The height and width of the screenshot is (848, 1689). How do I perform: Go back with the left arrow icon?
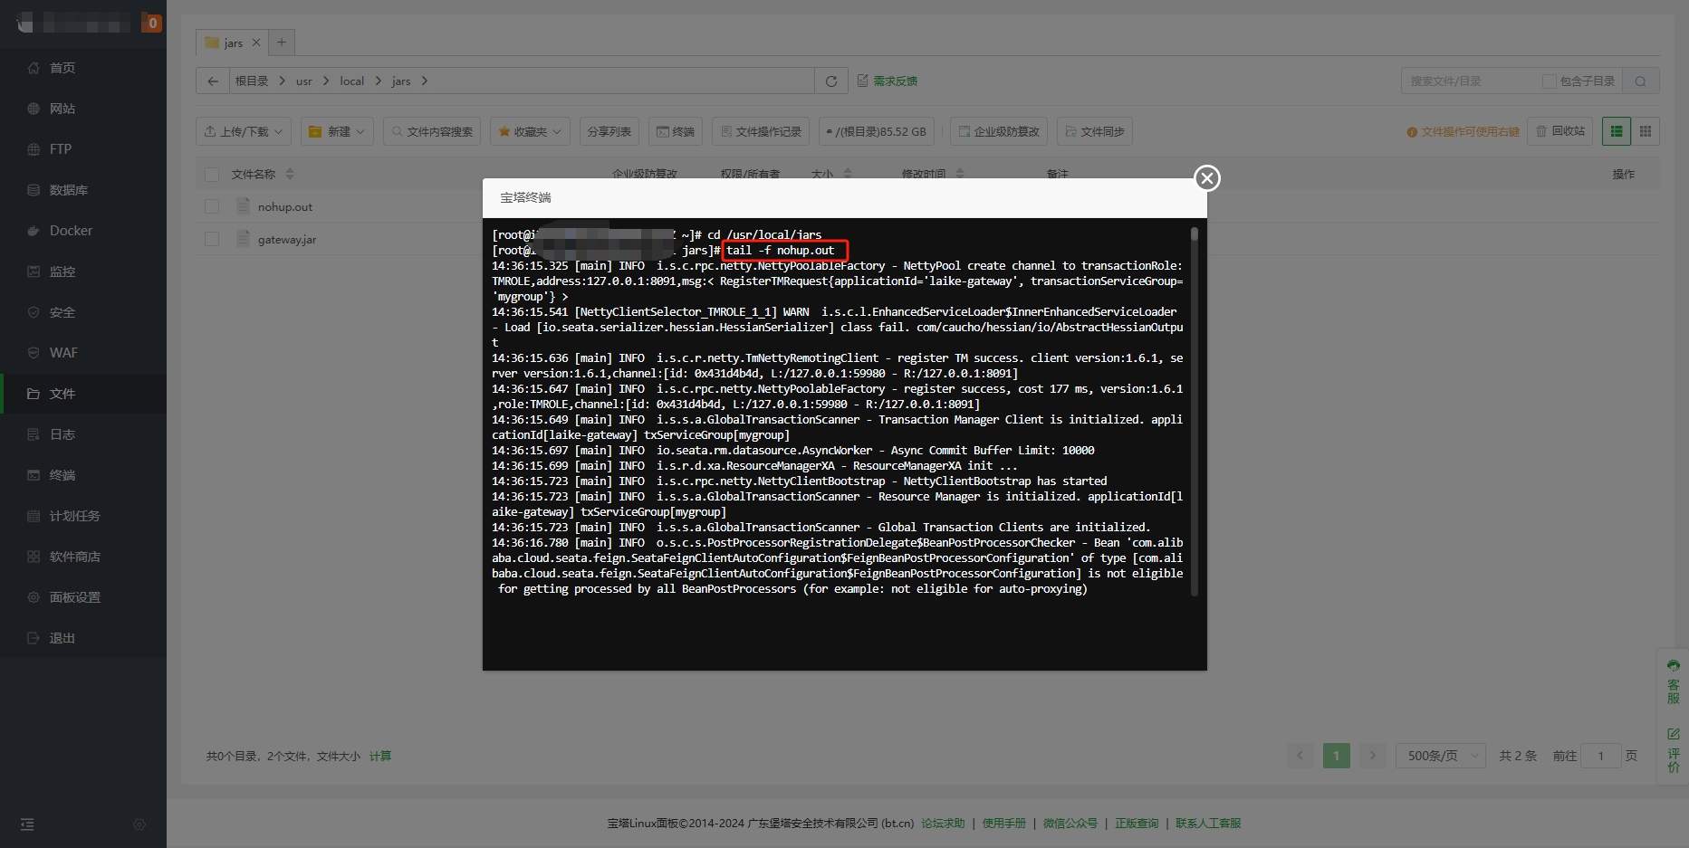pos(213,81)
